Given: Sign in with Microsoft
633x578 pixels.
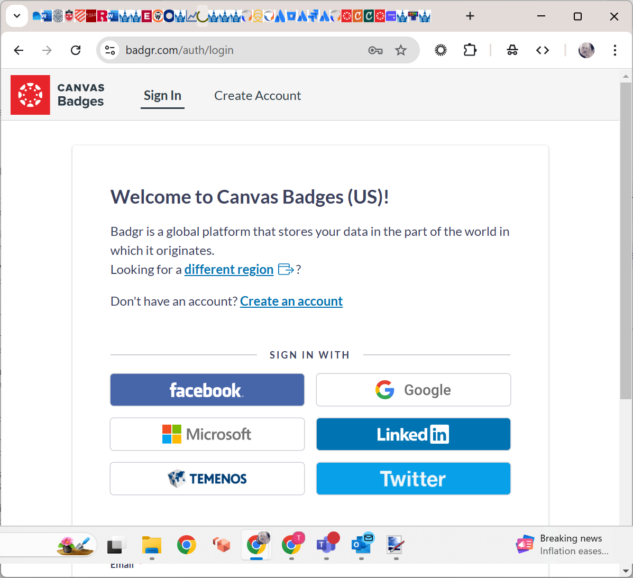Looking at the screenshot, I should 207,434.
